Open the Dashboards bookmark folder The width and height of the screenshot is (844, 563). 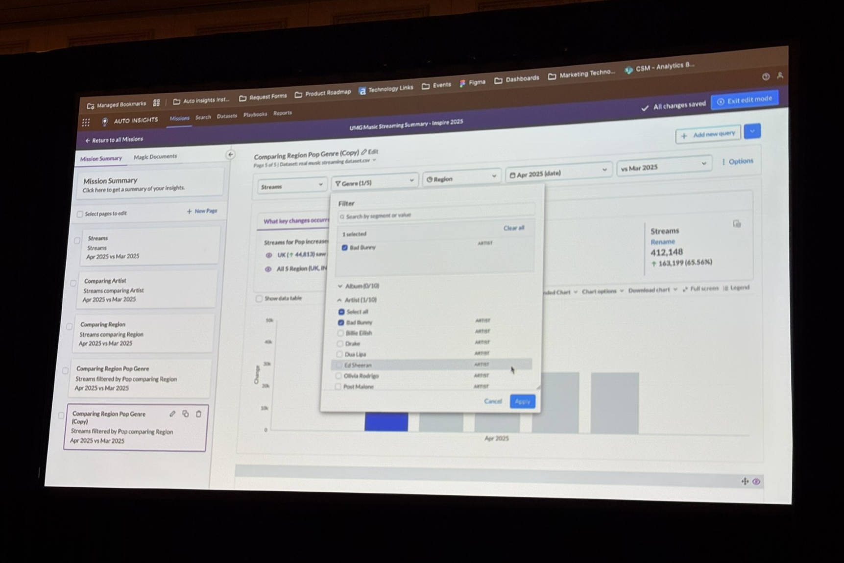point(517,79)
